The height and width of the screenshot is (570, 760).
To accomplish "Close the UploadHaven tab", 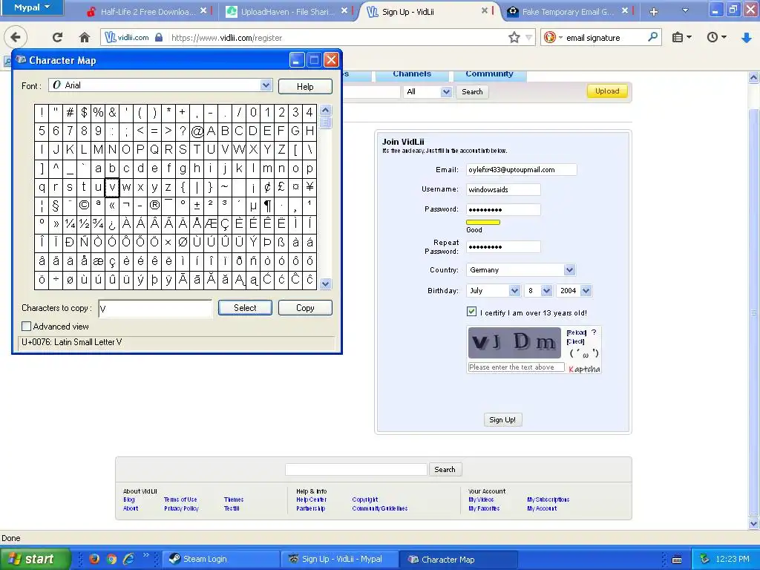I will 344,10.
